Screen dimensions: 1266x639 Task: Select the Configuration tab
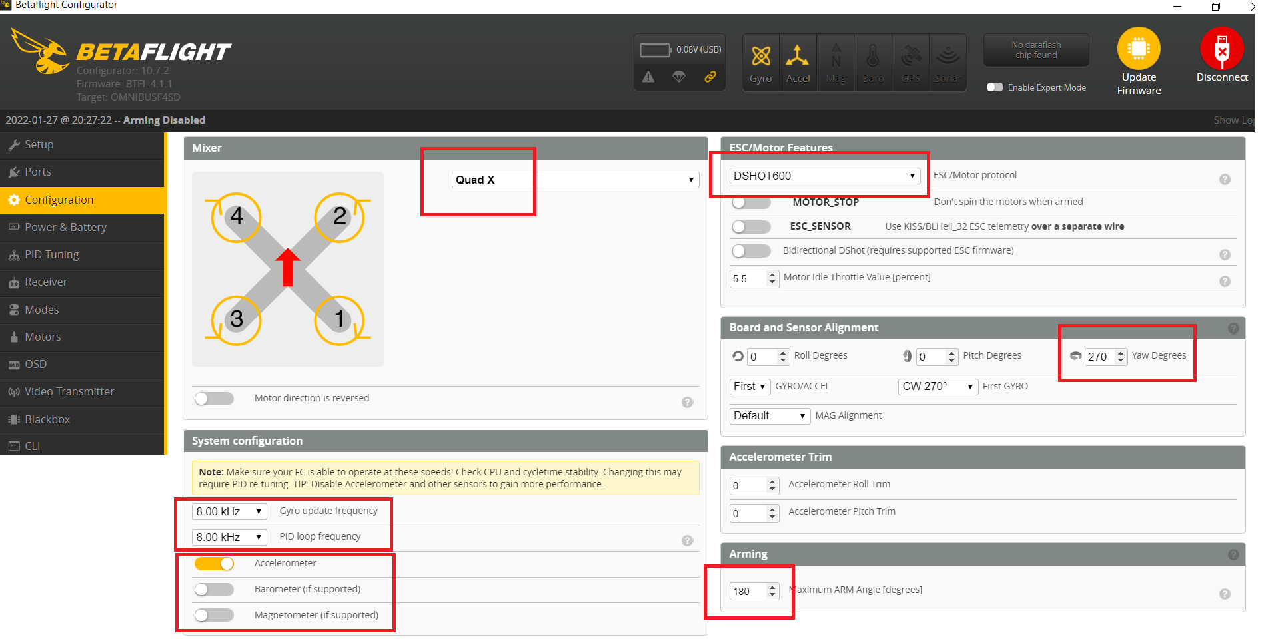pyautogui.click(x=82, y=200)
